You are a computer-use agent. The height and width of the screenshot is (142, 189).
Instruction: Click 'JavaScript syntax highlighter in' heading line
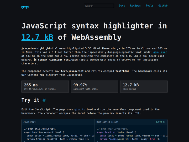94,26
